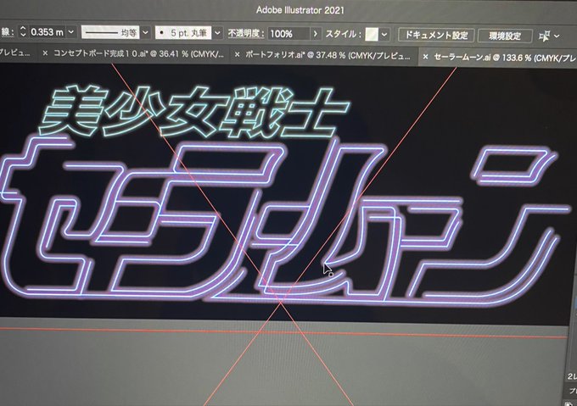Edit the 0.353 stroke weight field
Image resolution: width=577 pixels, height=406 pixels.
(48, 32)
